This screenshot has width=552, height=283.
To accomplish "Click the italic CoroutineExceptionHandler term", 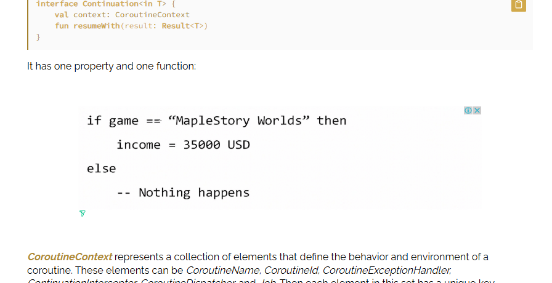I will [386, 270].
